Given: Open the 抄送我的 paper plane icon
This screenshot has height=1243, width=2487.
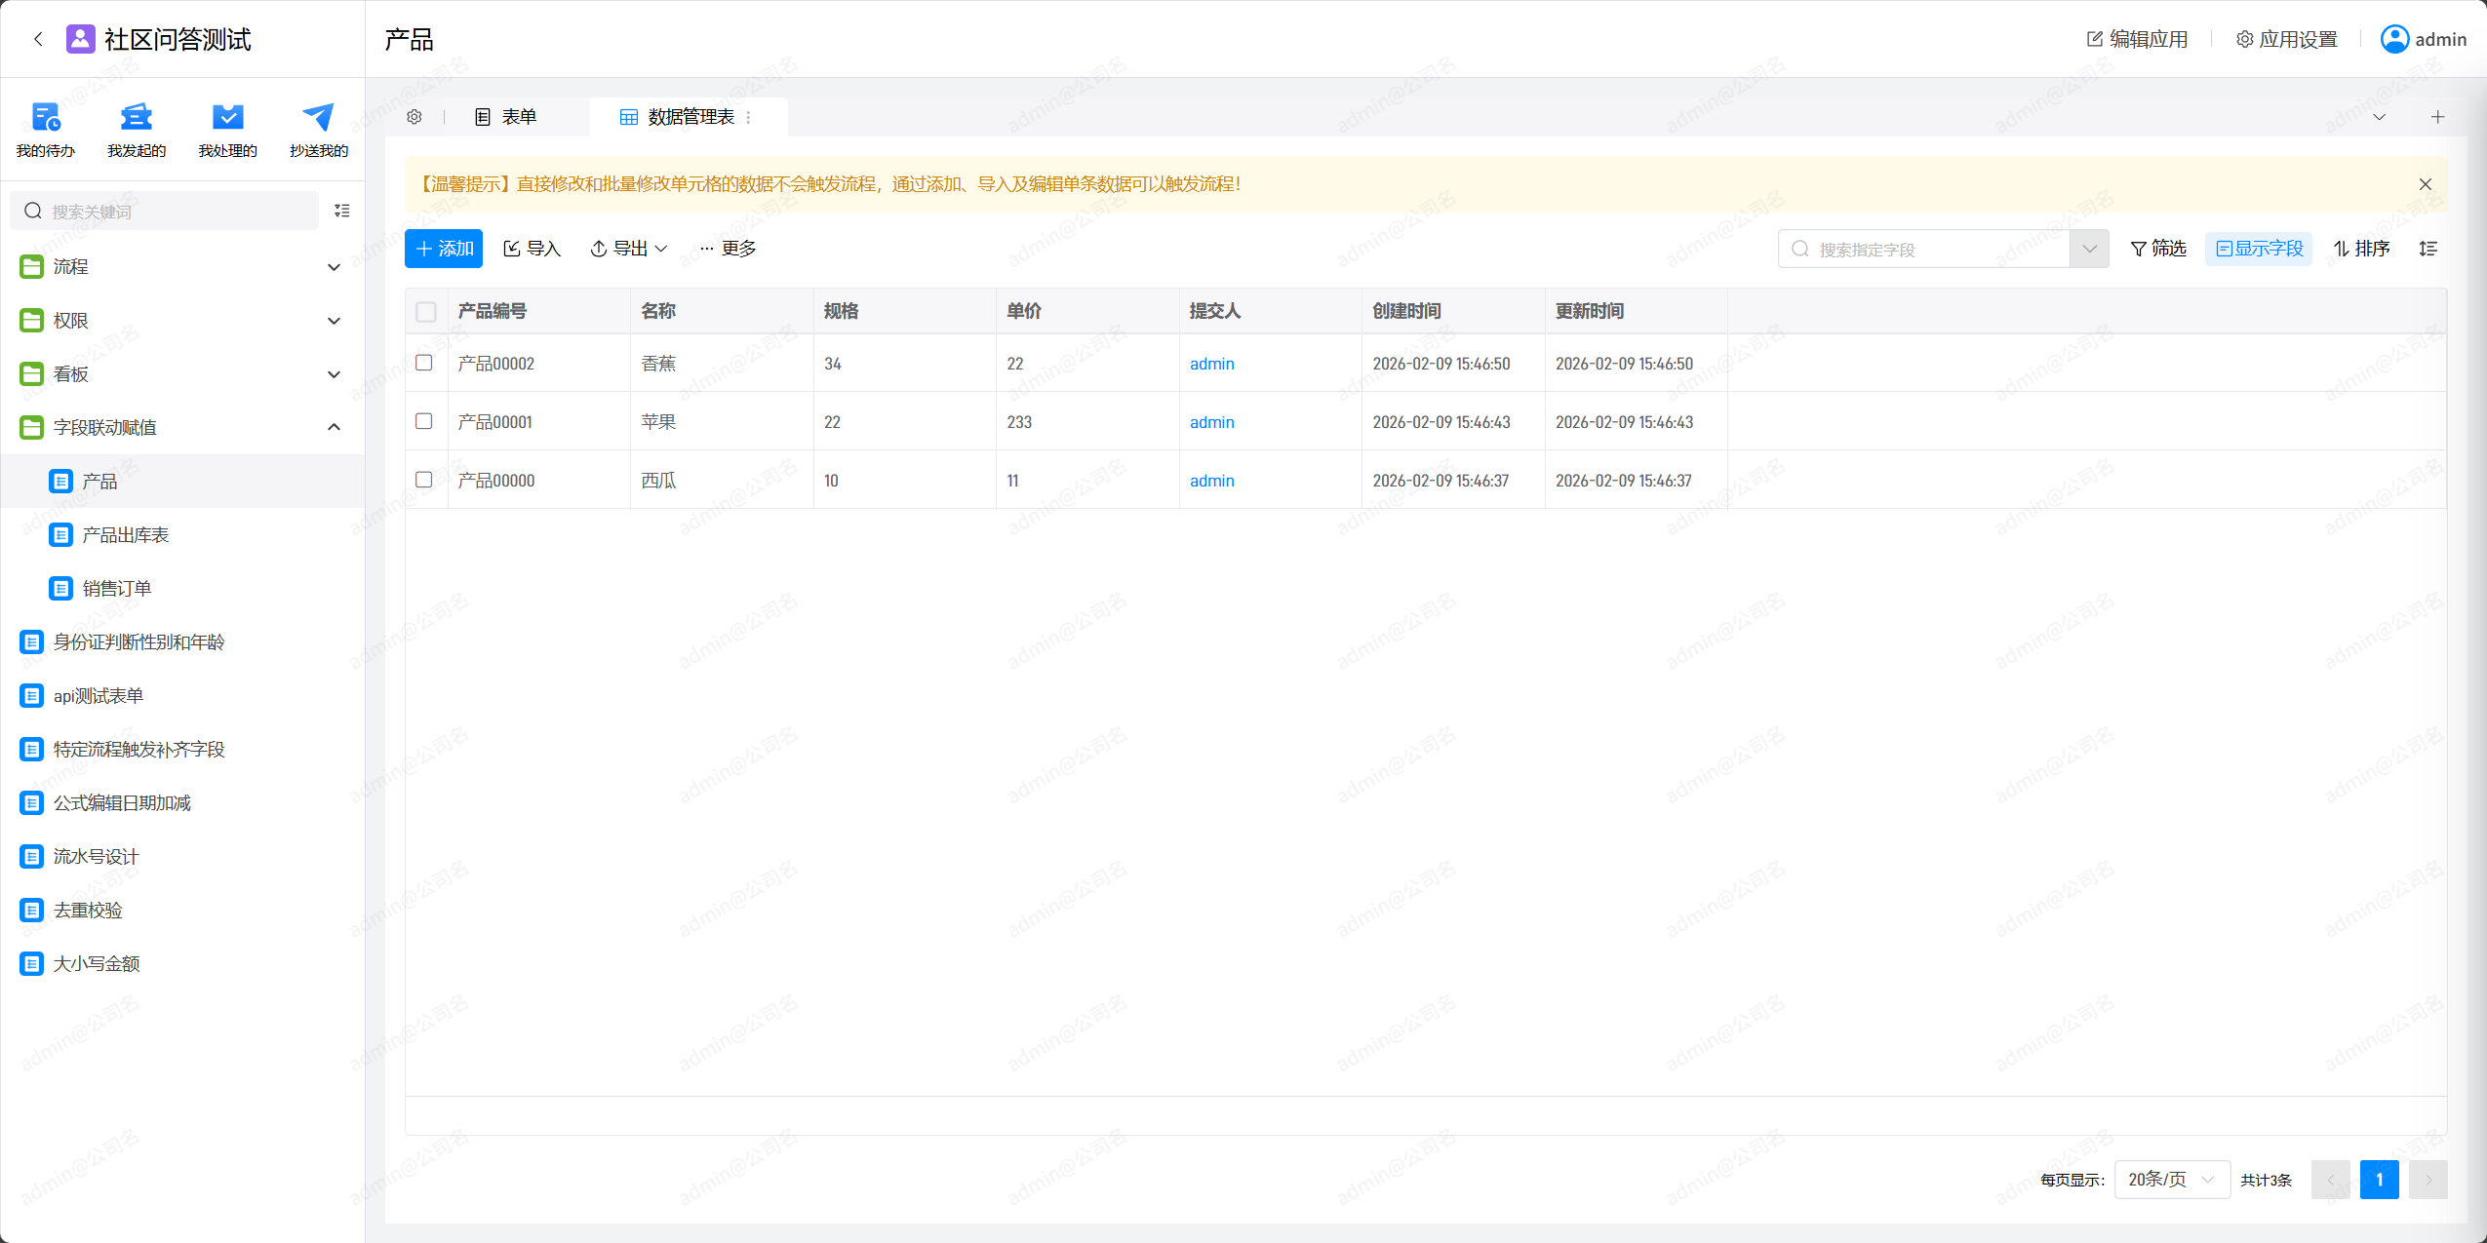Looking at the screenshot, I should [x=318, y=118].
